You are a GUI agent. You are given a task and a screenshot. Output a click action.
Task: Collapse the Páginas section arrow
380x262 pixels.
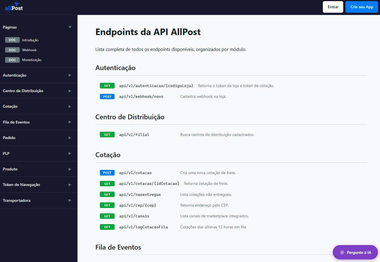pos(70,27)
